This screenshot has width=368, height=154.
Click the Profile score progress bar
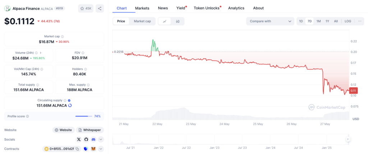click(x=83, y=116)
